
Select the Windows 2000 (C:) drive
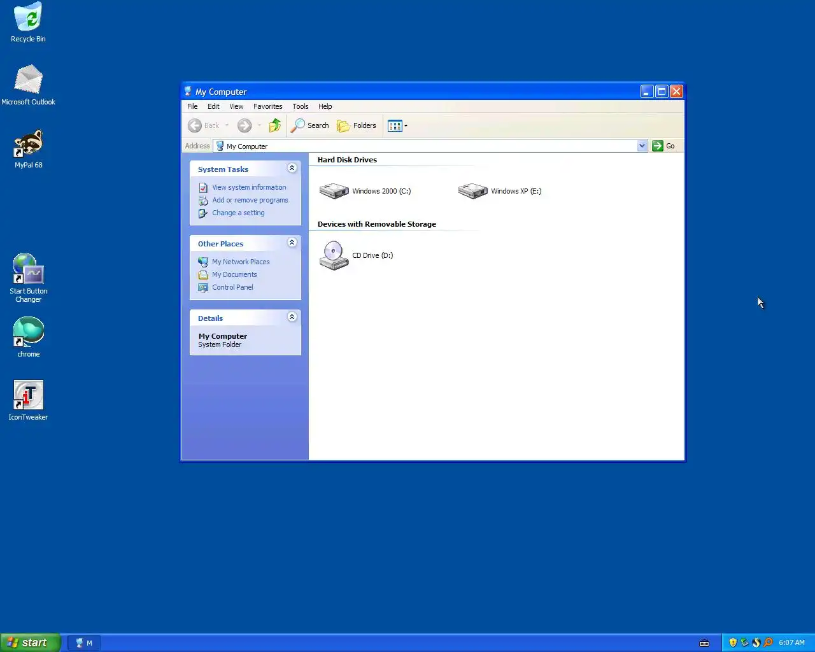click(365, 191)
